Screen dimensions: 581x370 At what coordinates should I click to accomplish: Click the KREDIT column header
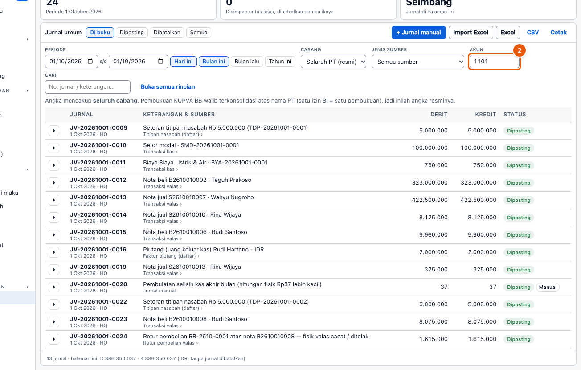pos(486,115)
